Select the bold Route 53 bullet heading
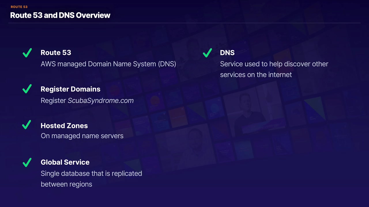This screenshot has width=369, height=207. click(56, 53)
